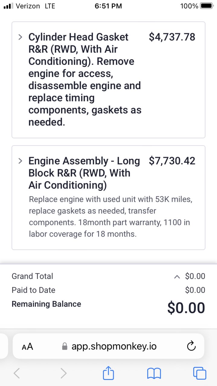
Task: Tap the $7,730.42 price
Action: pyautogui.click(x=172, y=161)
